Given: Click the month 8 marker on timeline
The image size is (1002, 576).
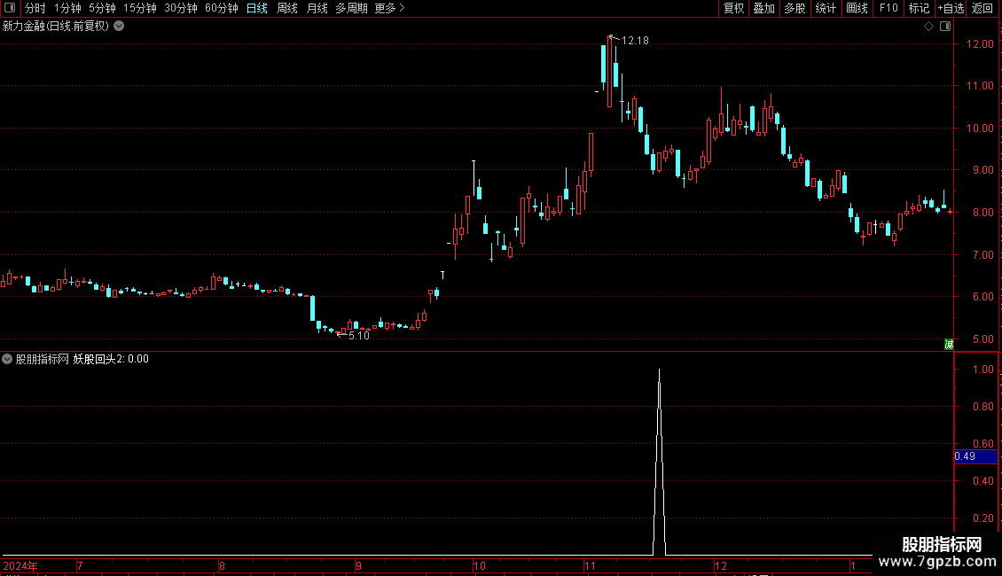Looking at the screenshot, I should 222,565.
